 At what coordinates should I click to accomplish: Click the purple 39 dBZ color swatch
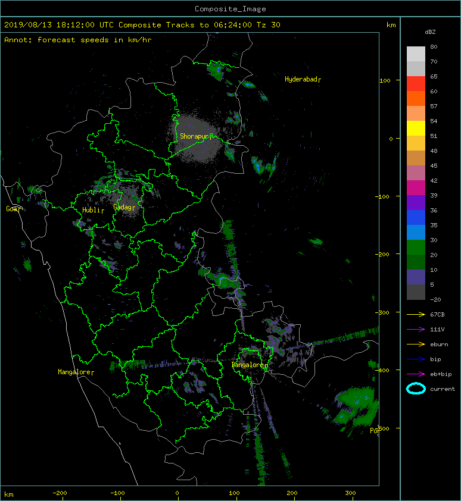[x=416, y=202]
